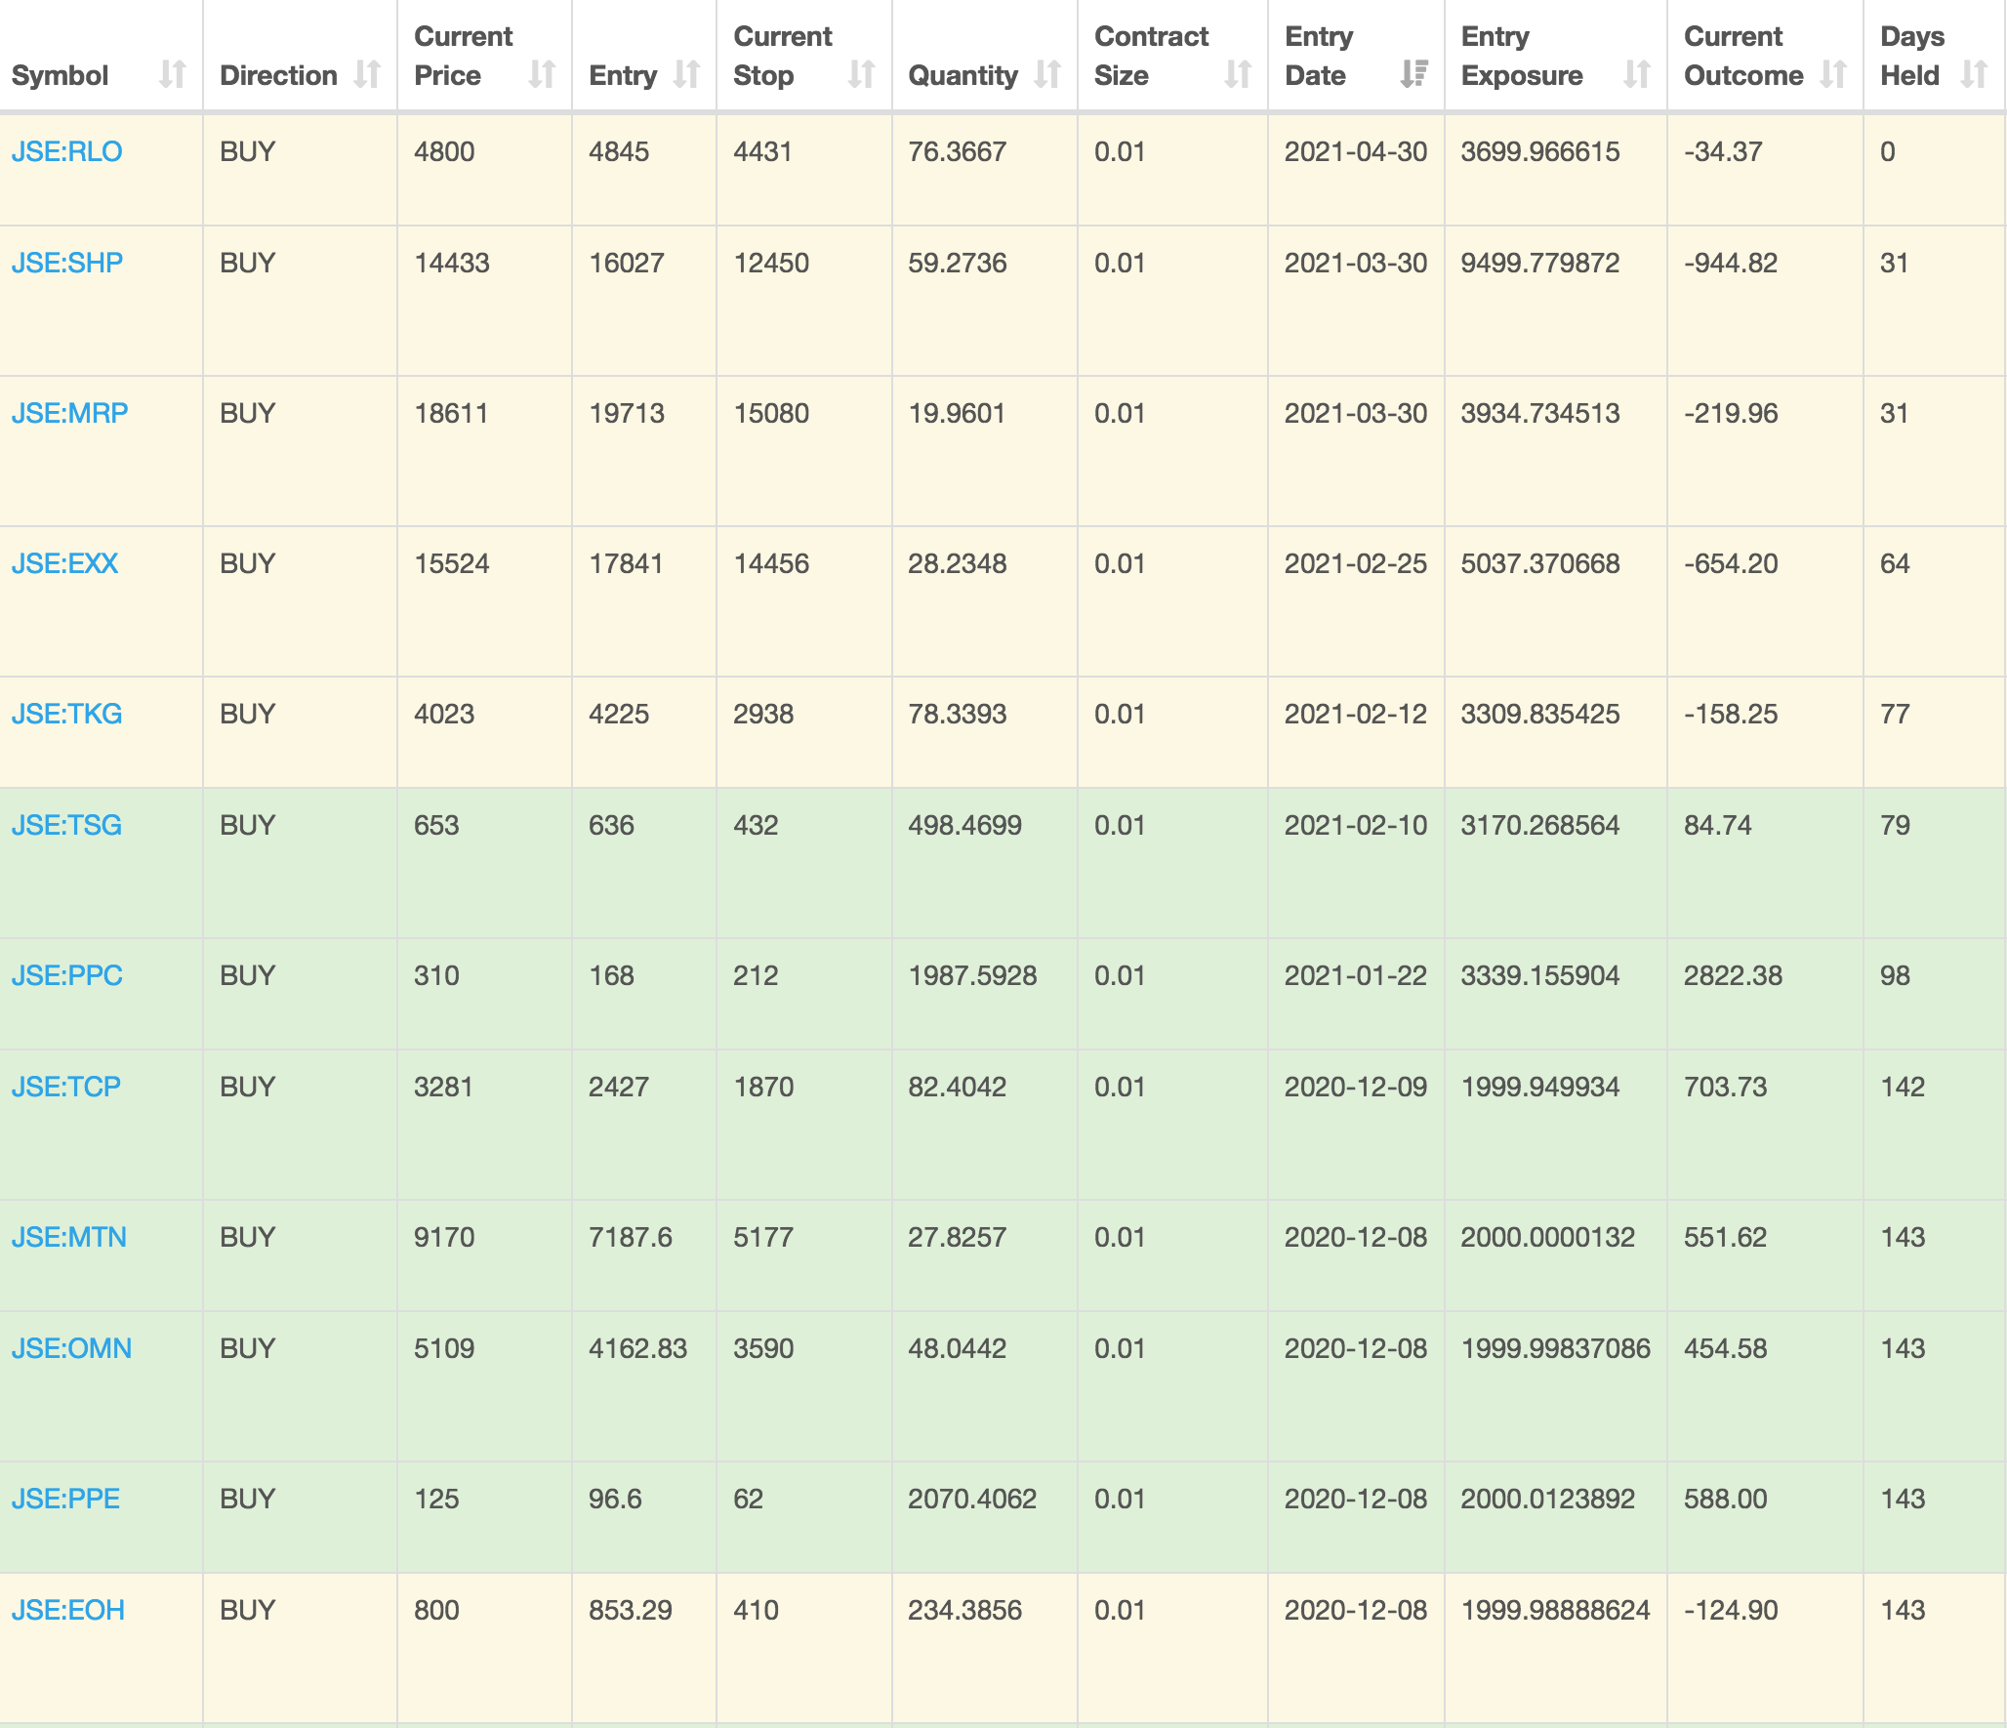Click the JSE:TKG link
The width and height of the screenshot is (2007, 1728).
(66, 714)
